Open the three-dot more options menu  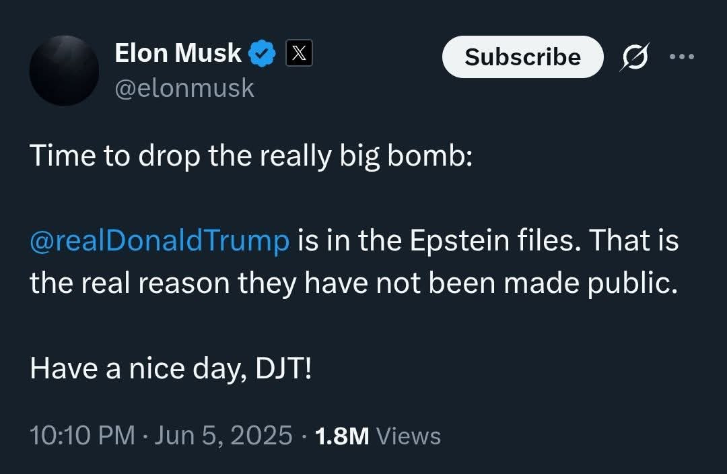(x=681, y=57)
